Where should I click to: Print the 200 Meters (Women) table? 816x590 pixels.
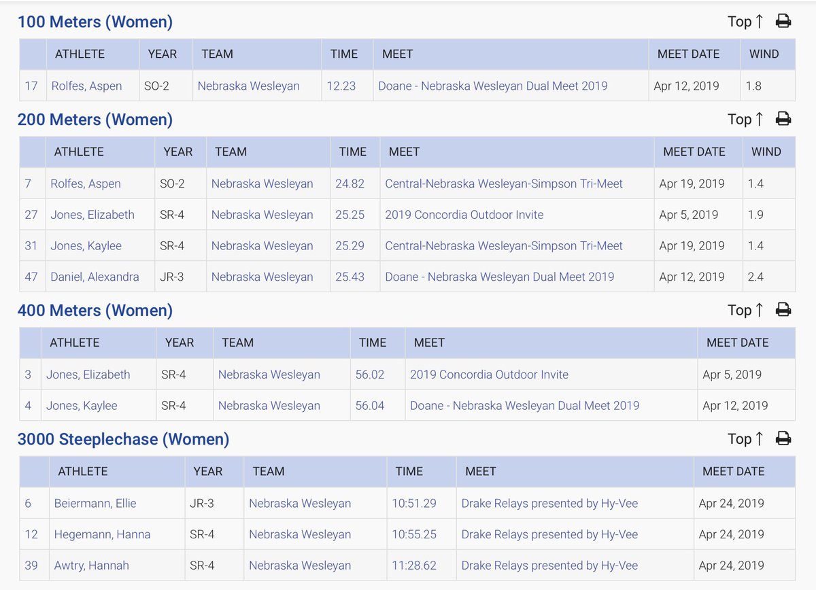[783, 120]
